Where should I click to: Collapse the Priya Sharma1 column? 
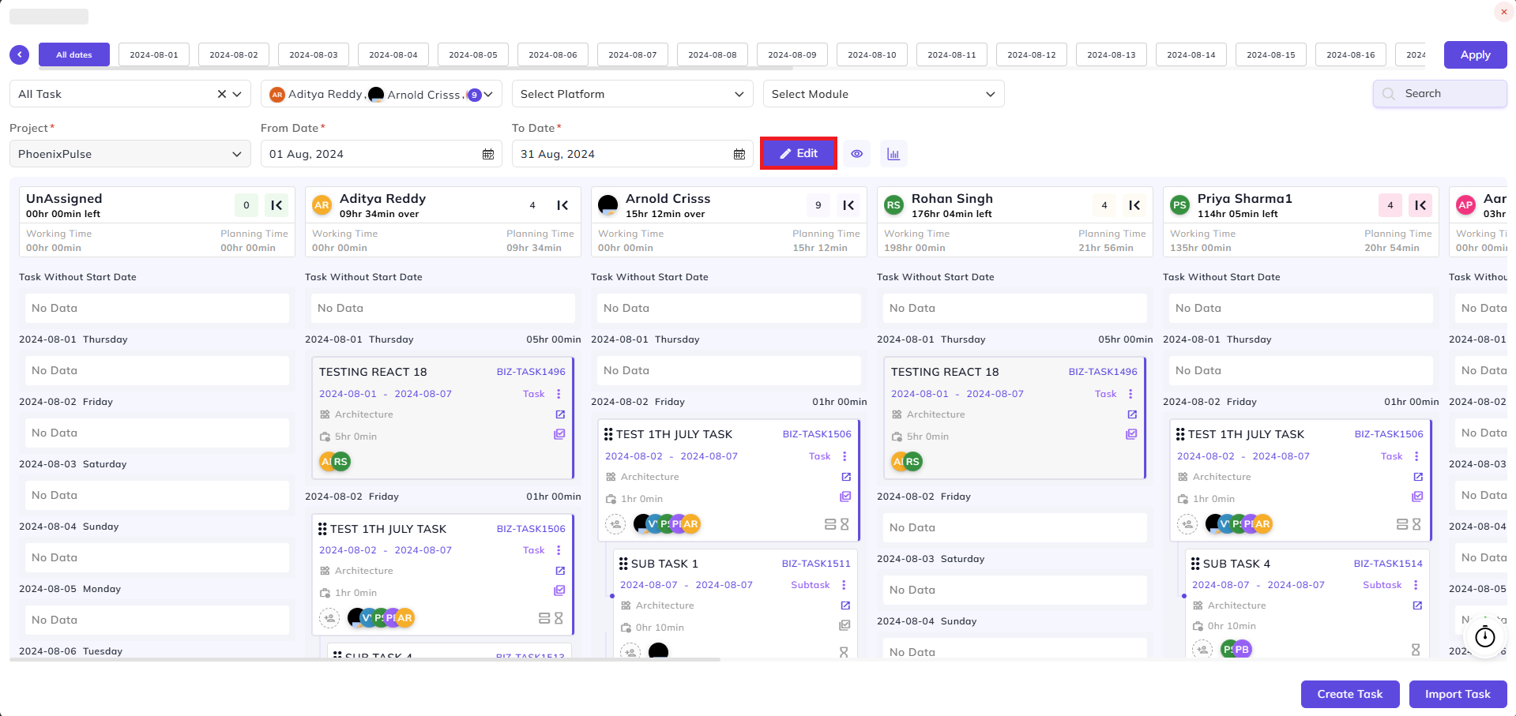tap(1420, 205)
